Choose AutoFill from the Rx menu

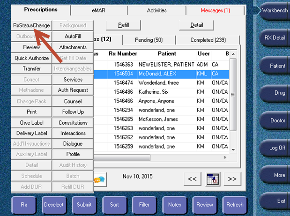tap(73, 36)
